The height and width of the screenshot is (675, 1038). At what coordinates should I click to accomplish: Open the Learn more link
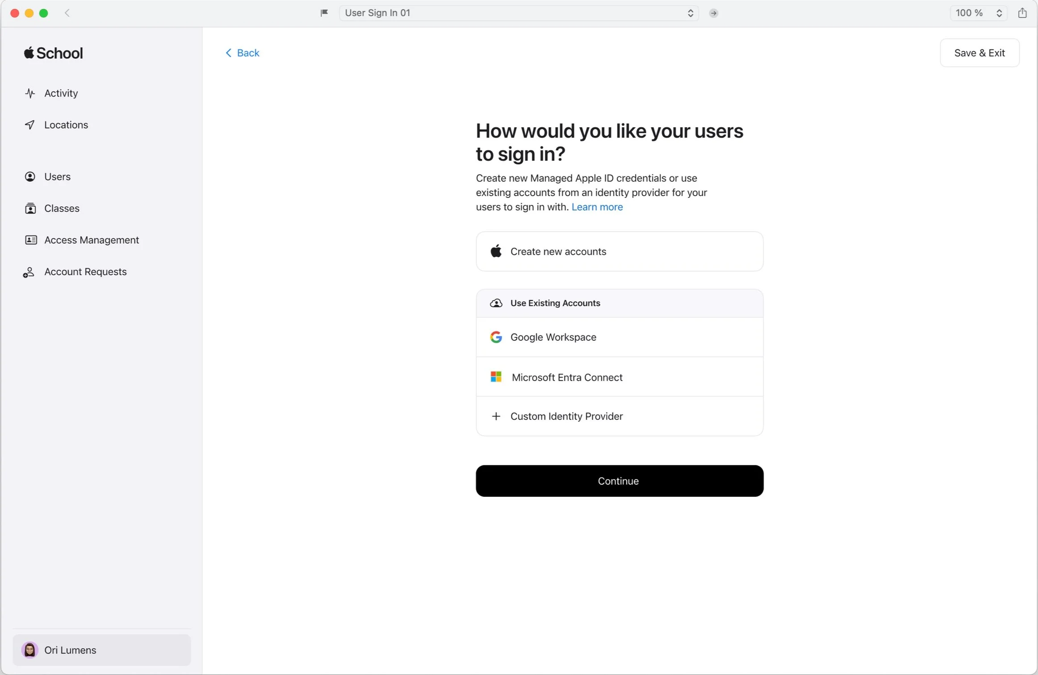pos(597,207)
